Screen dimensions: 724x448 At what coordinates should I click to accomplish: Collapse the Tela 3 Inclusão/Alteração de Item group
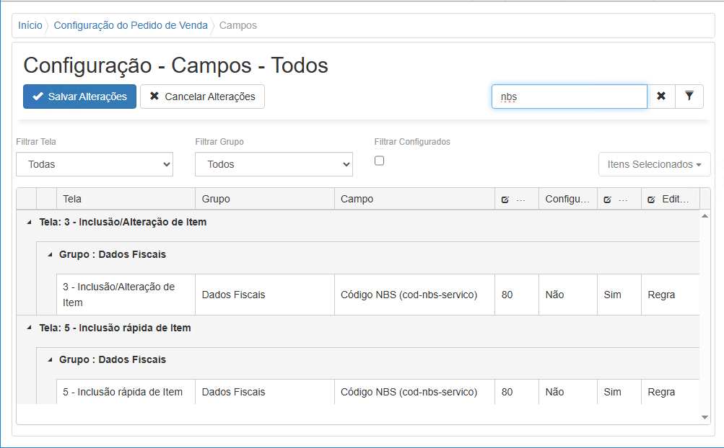[30, 223]
